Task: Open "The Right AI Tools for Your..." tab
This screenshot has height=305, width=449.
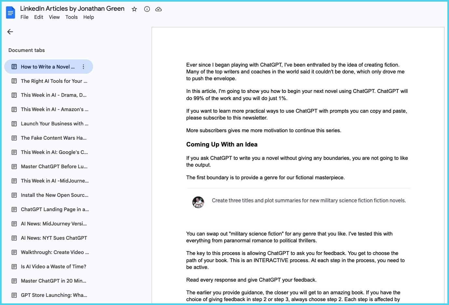Action: click(54, 81)
